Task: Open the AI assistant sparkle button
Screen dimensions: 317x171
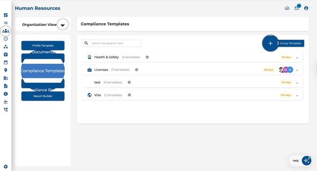Action: click(307, 161)
